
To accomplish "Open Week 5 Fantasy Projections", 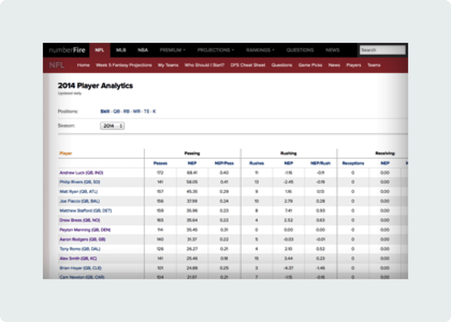I will (124, 65).
